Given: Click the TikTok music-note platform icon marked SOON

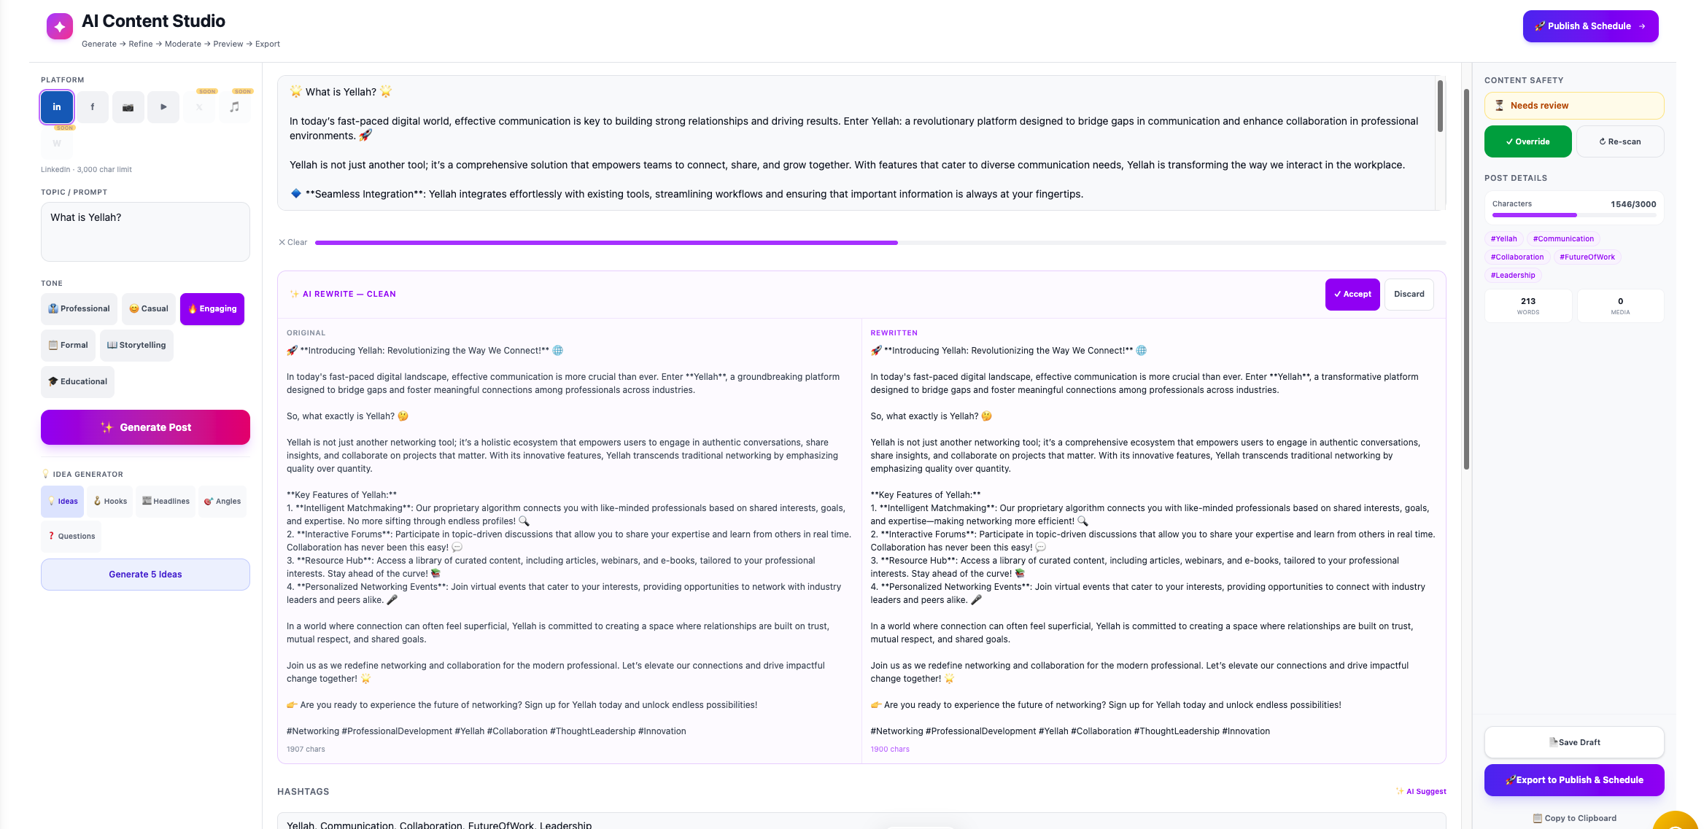Looking at the screenshot, I should (235, 106).
